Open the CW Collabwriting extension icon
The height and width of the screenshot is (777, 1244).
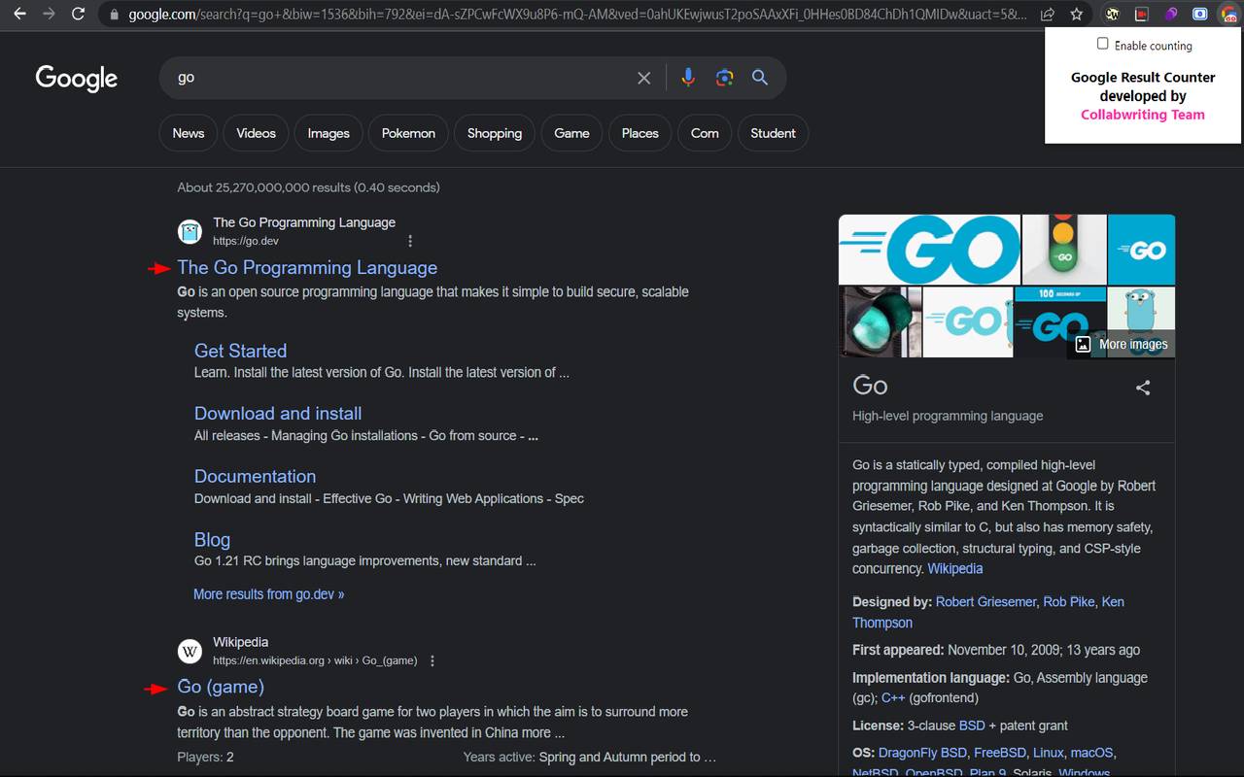[1113, 15]
